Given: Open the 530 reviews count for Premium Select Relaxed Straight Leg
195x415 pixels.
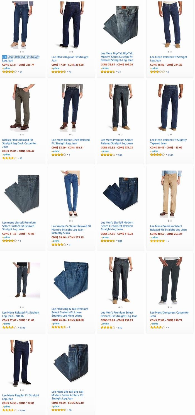Looking at the screenshot, I should (x=120, y=155).
